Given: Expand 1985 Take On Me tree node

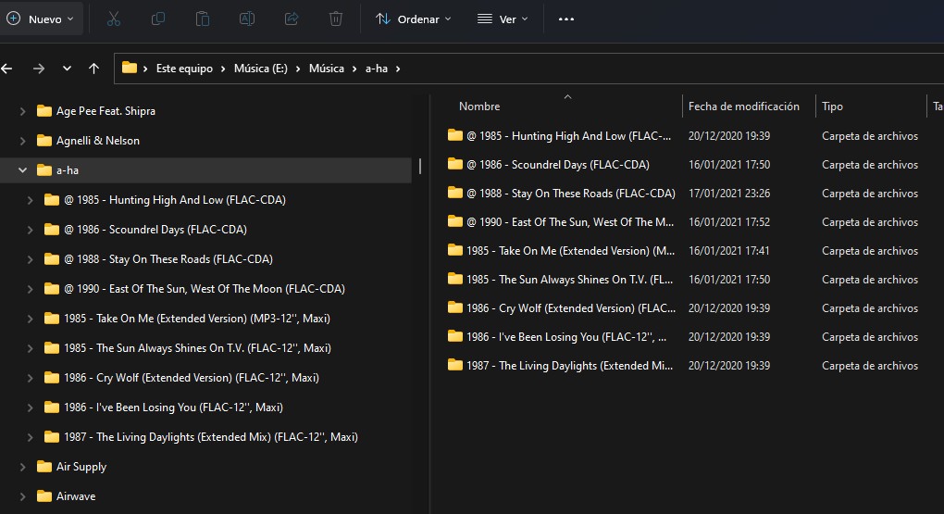Looking at the screenshot, I should (x=31, y=319).
